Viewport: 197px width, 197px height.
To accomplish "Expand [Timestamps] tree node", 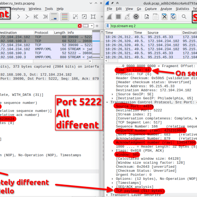I will (x=112, y=183).
